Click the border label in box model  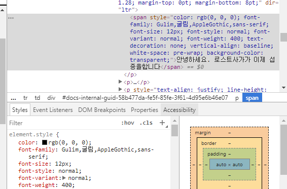point(209,143)
